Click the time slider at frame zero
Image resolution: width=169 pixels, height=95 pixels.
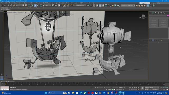(6, 84)
